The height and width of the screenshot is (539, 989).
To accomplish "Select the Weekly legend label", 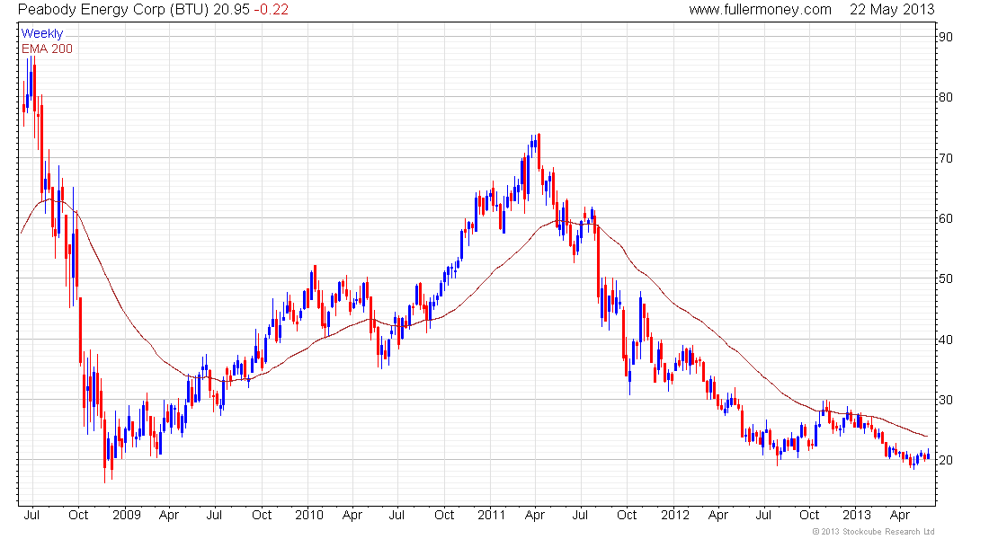I will (42, 33).
